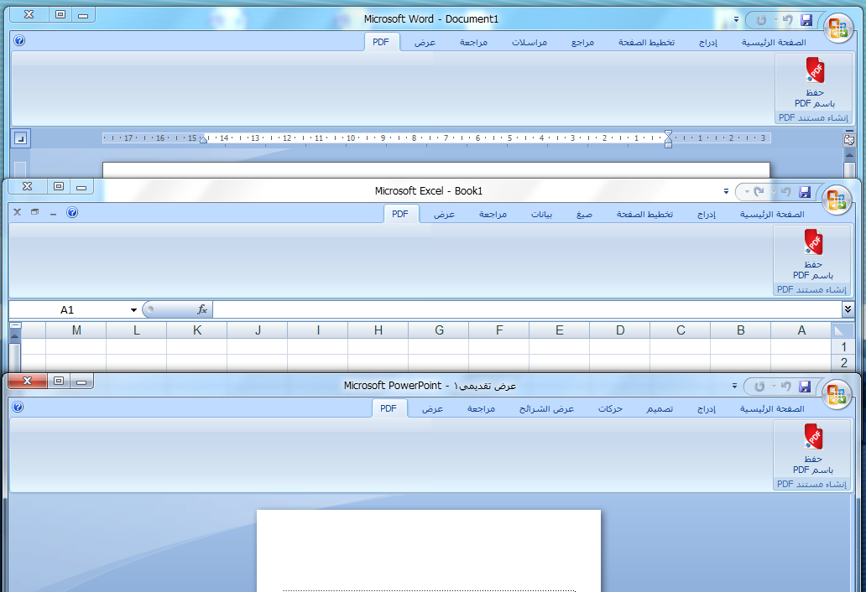Open PowerPoint عرض tab
Image resolution: width=866 pixels, height=592 pixels.
[x=432, y=409]
